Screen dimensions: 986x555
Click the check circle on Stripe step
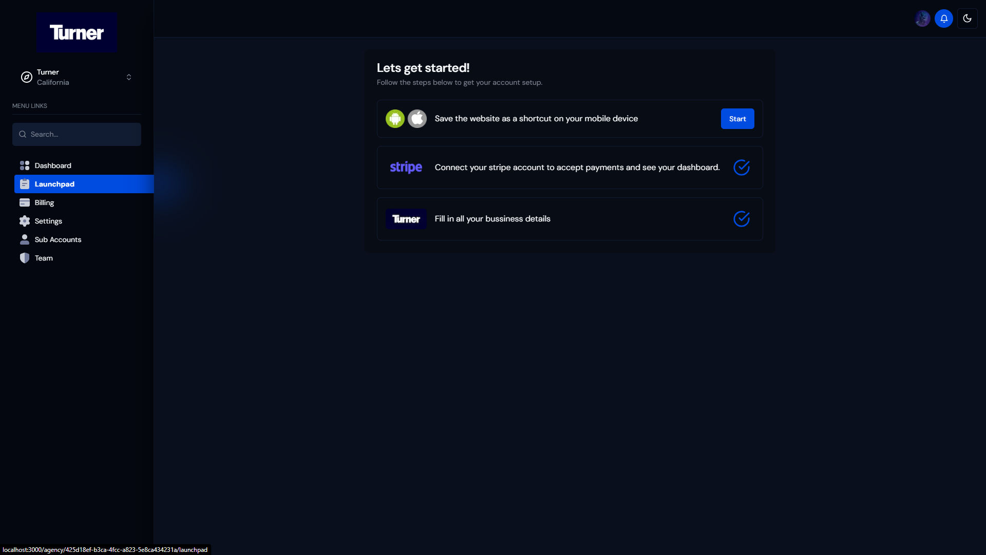point(742,168)
